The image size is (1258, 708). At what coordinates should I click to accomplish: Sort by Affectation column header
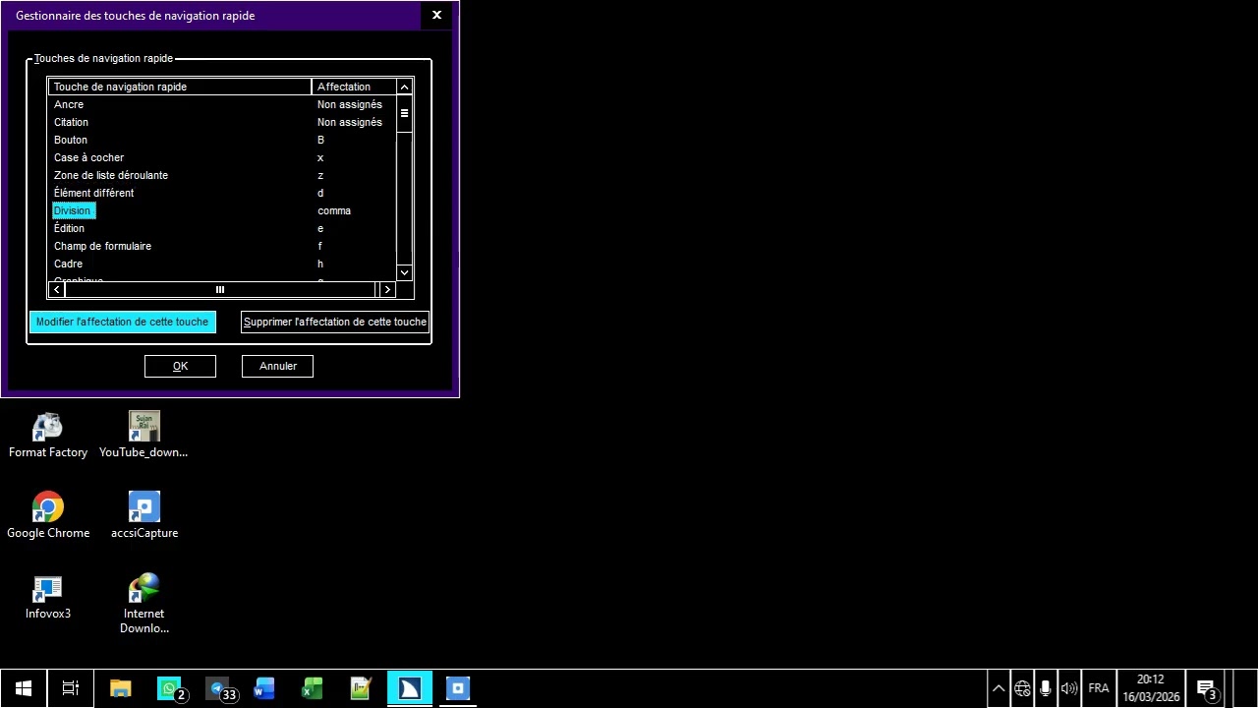[x=354, y=87]
